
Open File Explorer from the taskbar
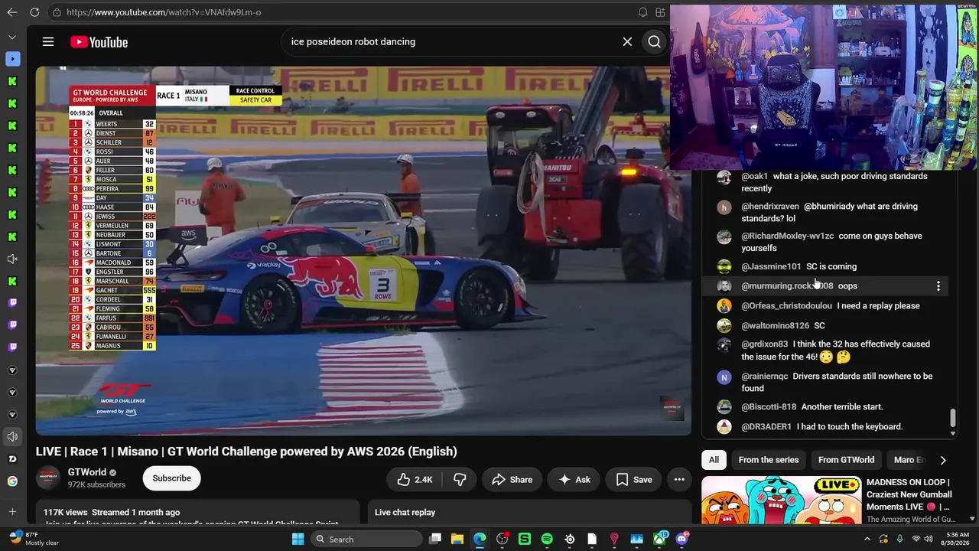pyautogui.click(x=457, y=539)
